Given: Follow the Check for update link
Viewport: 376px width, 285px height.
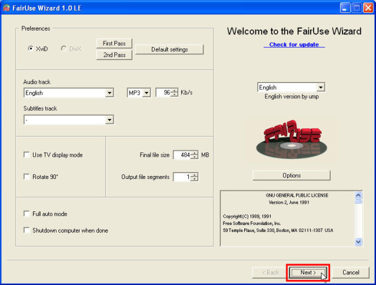Looking at the screenshot, I should (x=294, y=45).
